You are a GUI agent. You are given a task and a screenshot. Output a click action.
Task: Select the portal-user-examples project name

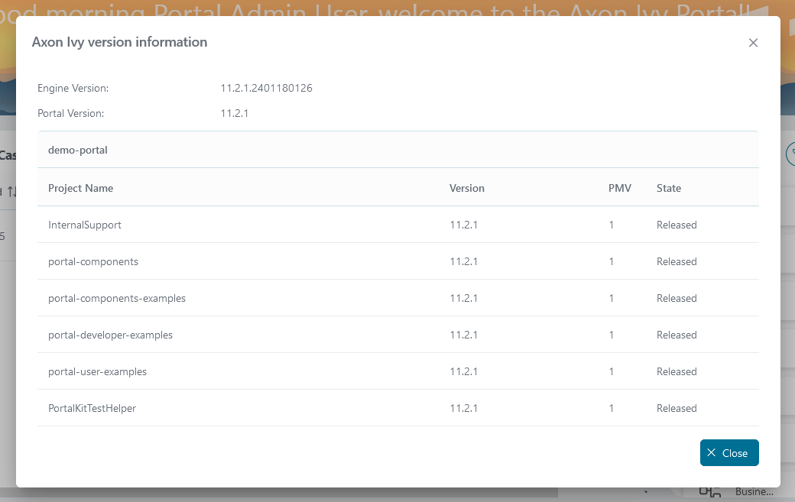point(97,372)
